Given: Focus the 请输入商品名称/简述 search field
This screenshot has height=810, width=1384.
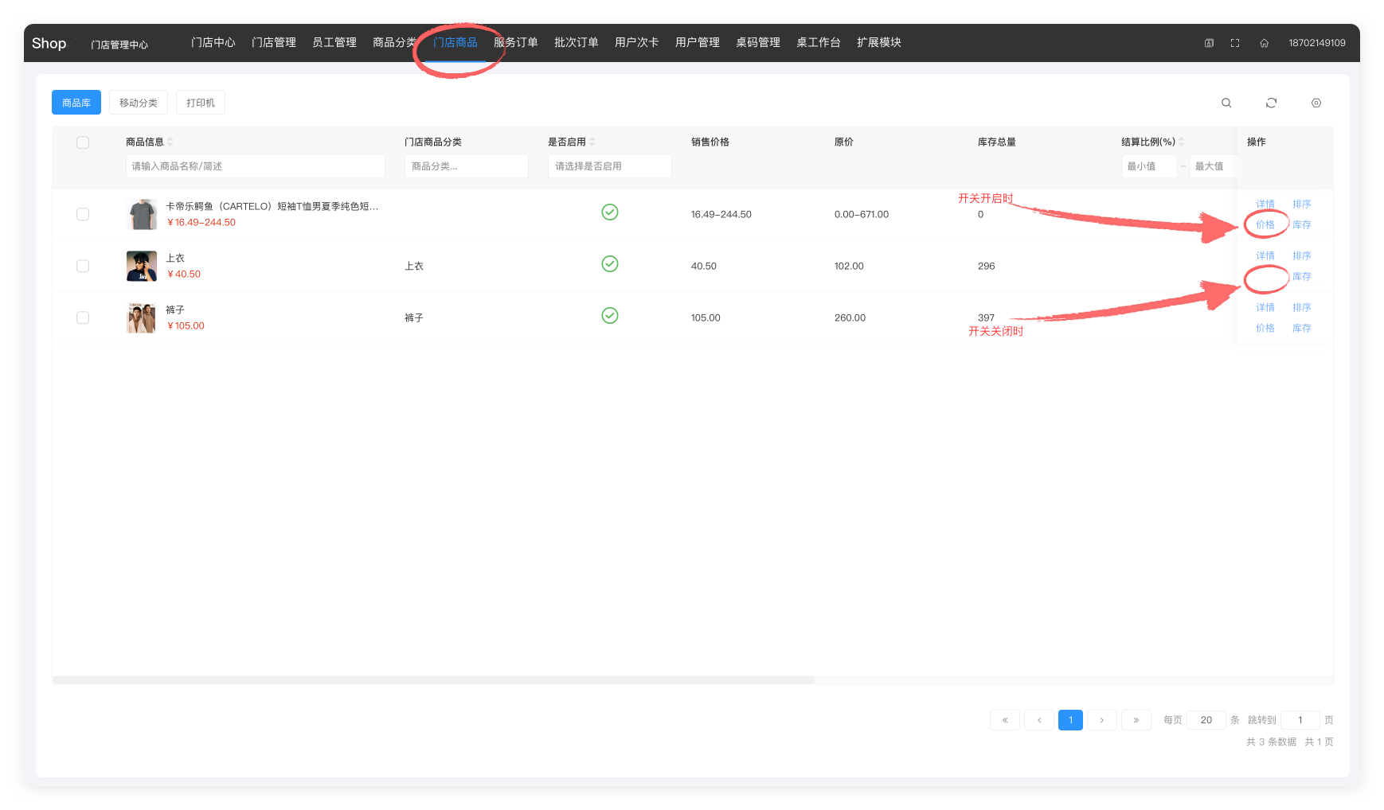Looking at the screenshot, I should [255, 166].
